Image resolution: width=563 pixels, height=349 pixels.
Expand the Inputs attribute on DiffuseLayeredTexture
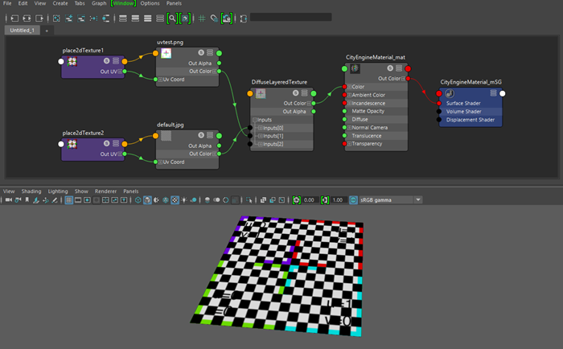(254, 120)
